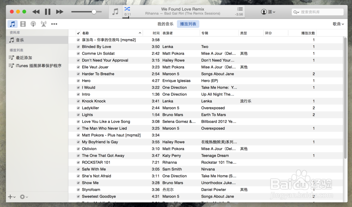Select the Styrofoam song row
The height and width of the screenshot is (207, 352).
[206, 190]
